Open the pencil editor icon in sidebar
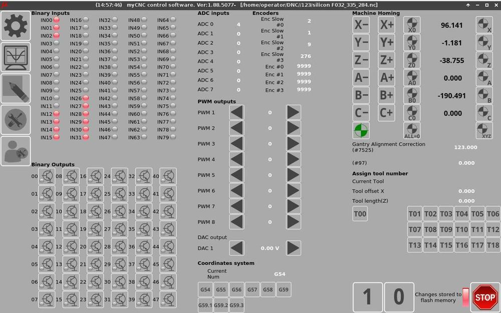Screen dimensions: 501x313 click(x=16, y=89)
